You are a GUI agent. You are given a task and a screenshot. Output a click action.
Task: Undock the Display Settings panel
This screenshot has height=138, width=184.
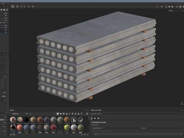coord(181,110)
